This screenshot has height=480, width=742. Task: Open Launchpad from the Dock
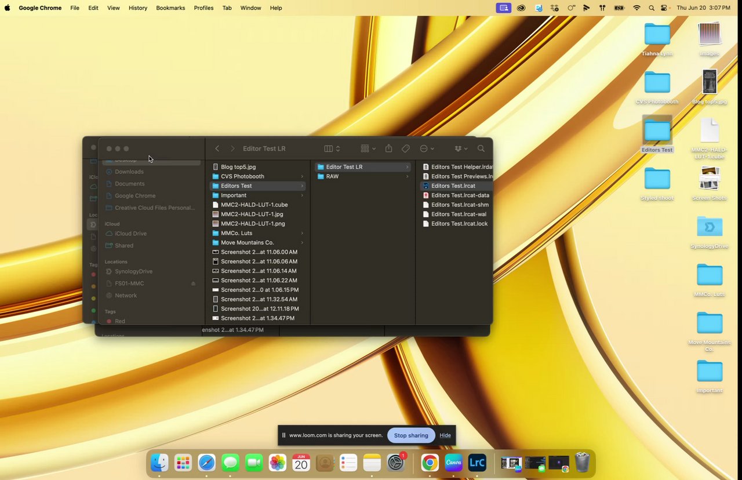coord(183,463)
